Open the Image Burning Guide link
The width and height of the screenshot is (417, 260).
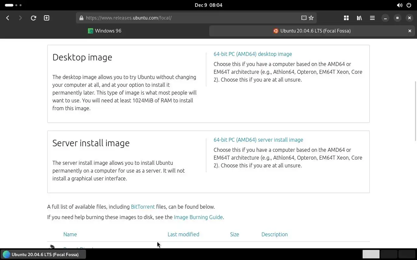[198, 217]
